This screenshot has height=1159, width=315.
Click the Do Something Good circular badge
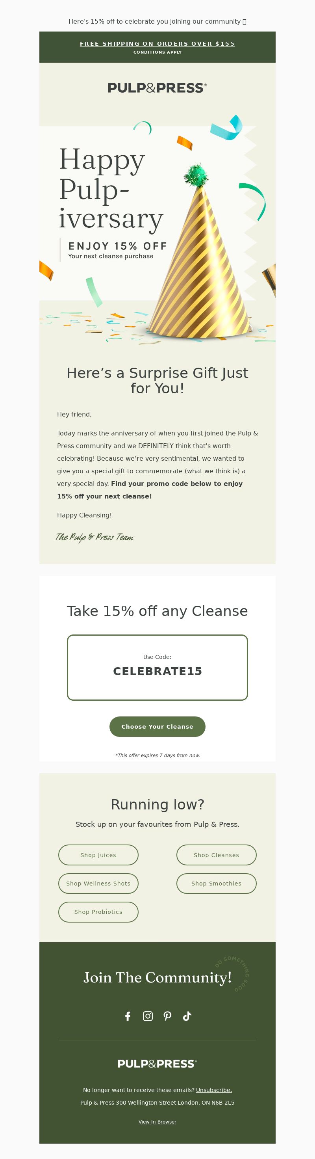(232, 974)
